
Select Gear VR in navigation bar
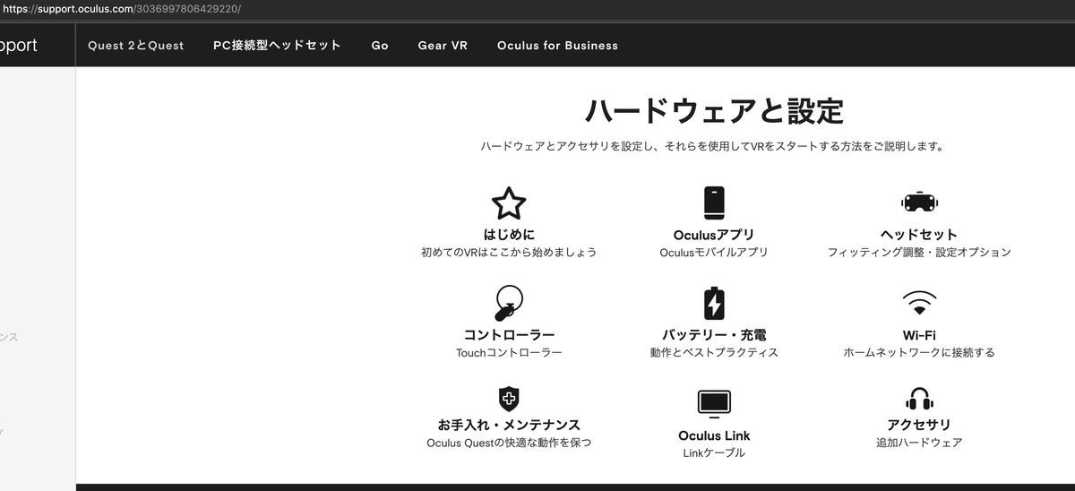443,45
